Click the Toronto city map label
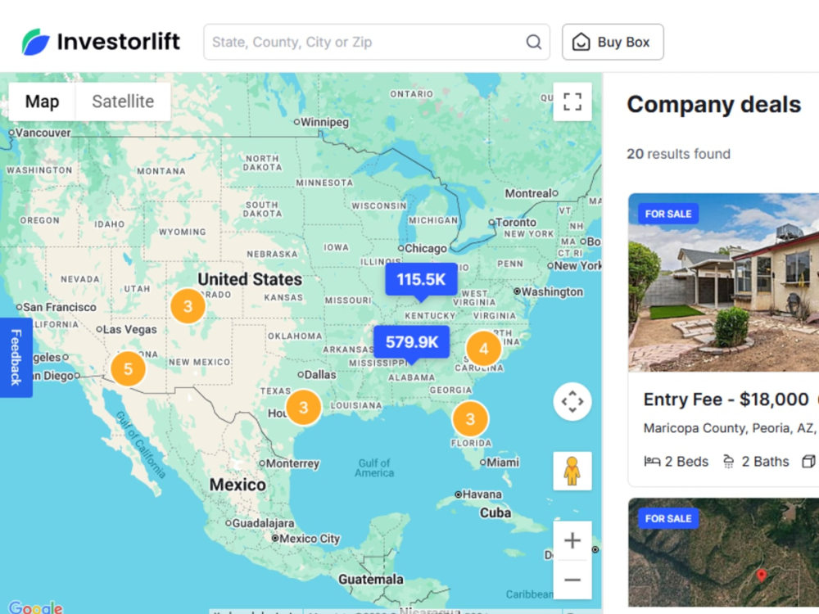Screen dimensions: 819x614 (515, 223)
